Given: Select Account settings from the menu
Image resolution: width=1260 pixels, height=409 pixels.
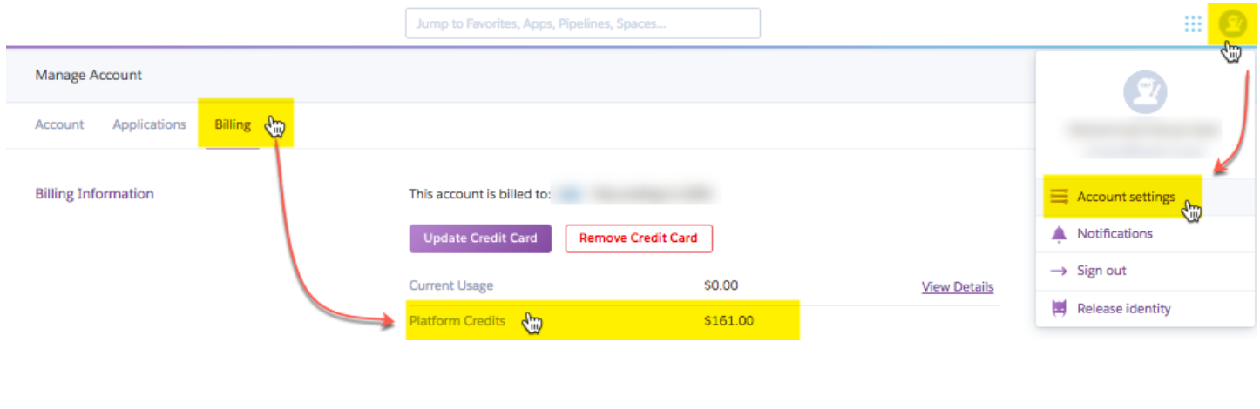Looking at the screenshot, I should (1125, 197).
